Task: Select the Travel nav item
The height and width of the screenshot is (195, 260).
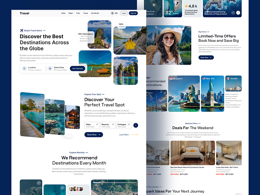Action: [85, 13]
